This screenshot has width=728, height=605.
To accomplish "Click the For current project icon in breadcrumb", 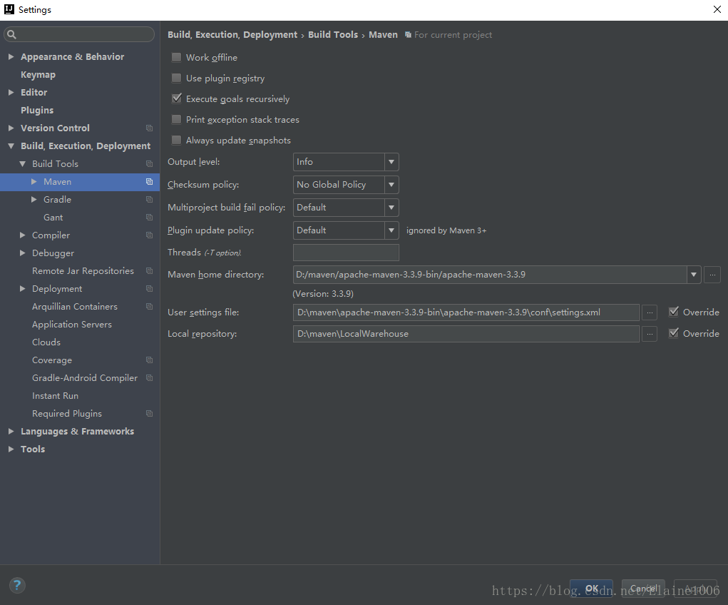I will (408, 35).
